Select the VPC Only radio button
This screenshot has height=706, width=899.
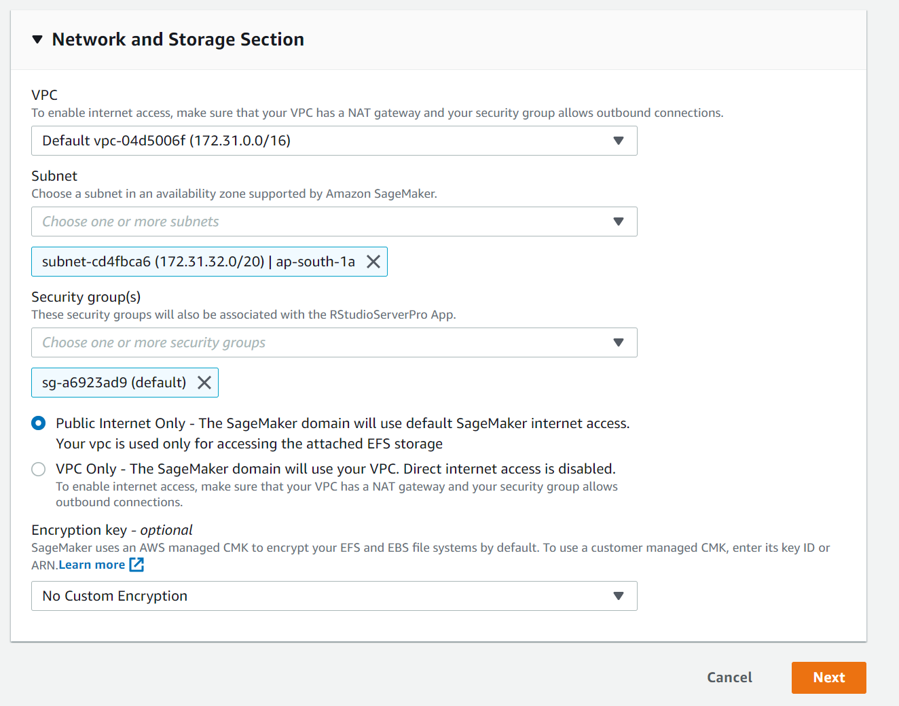pos(39,469)
